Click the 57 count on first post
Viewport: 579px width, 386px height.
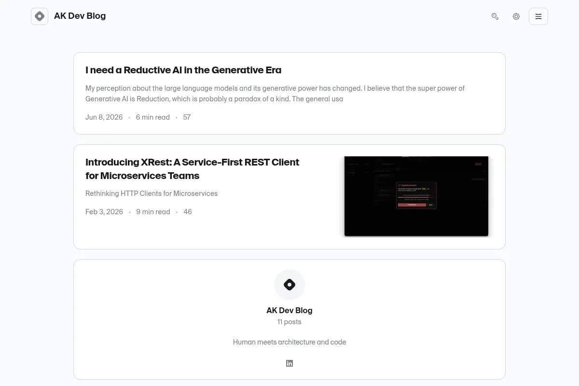(x=187, y=117)
